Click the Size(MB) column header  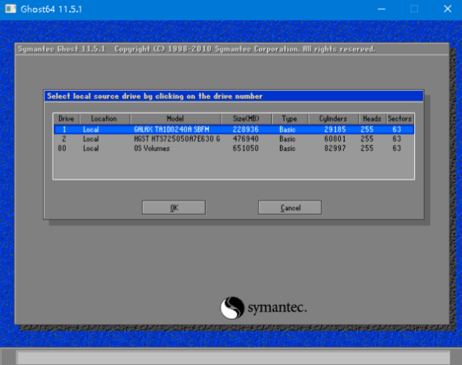[x=246, y=119]
